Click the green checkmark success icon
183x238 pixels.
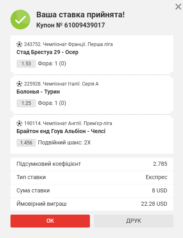(x=20, y=20)
